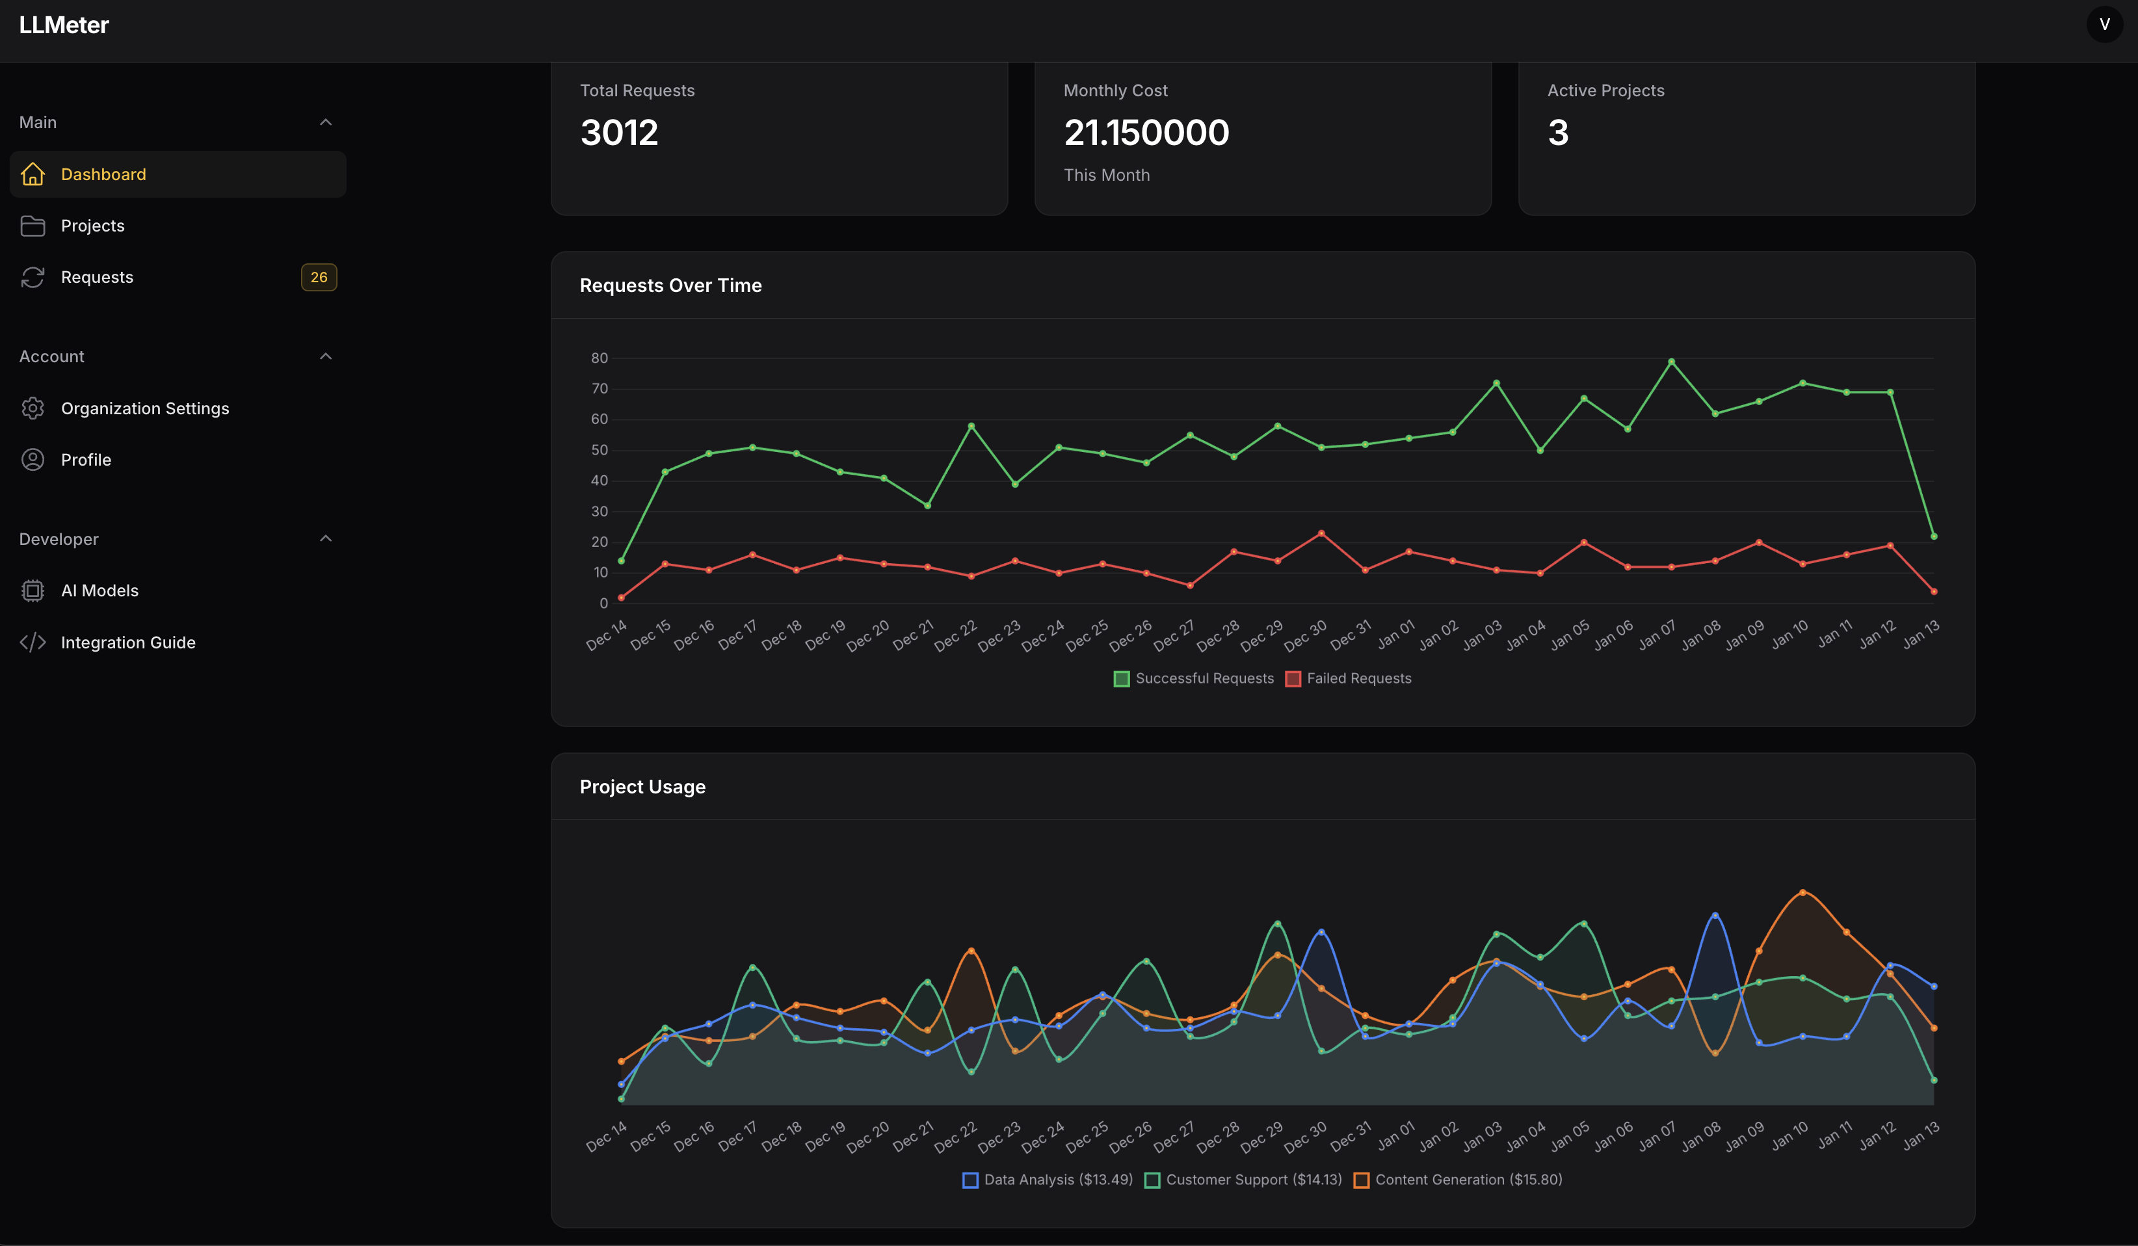Collapse the Developer section
This screenshot has width=2138, height=1246.
tap(326, 538)
